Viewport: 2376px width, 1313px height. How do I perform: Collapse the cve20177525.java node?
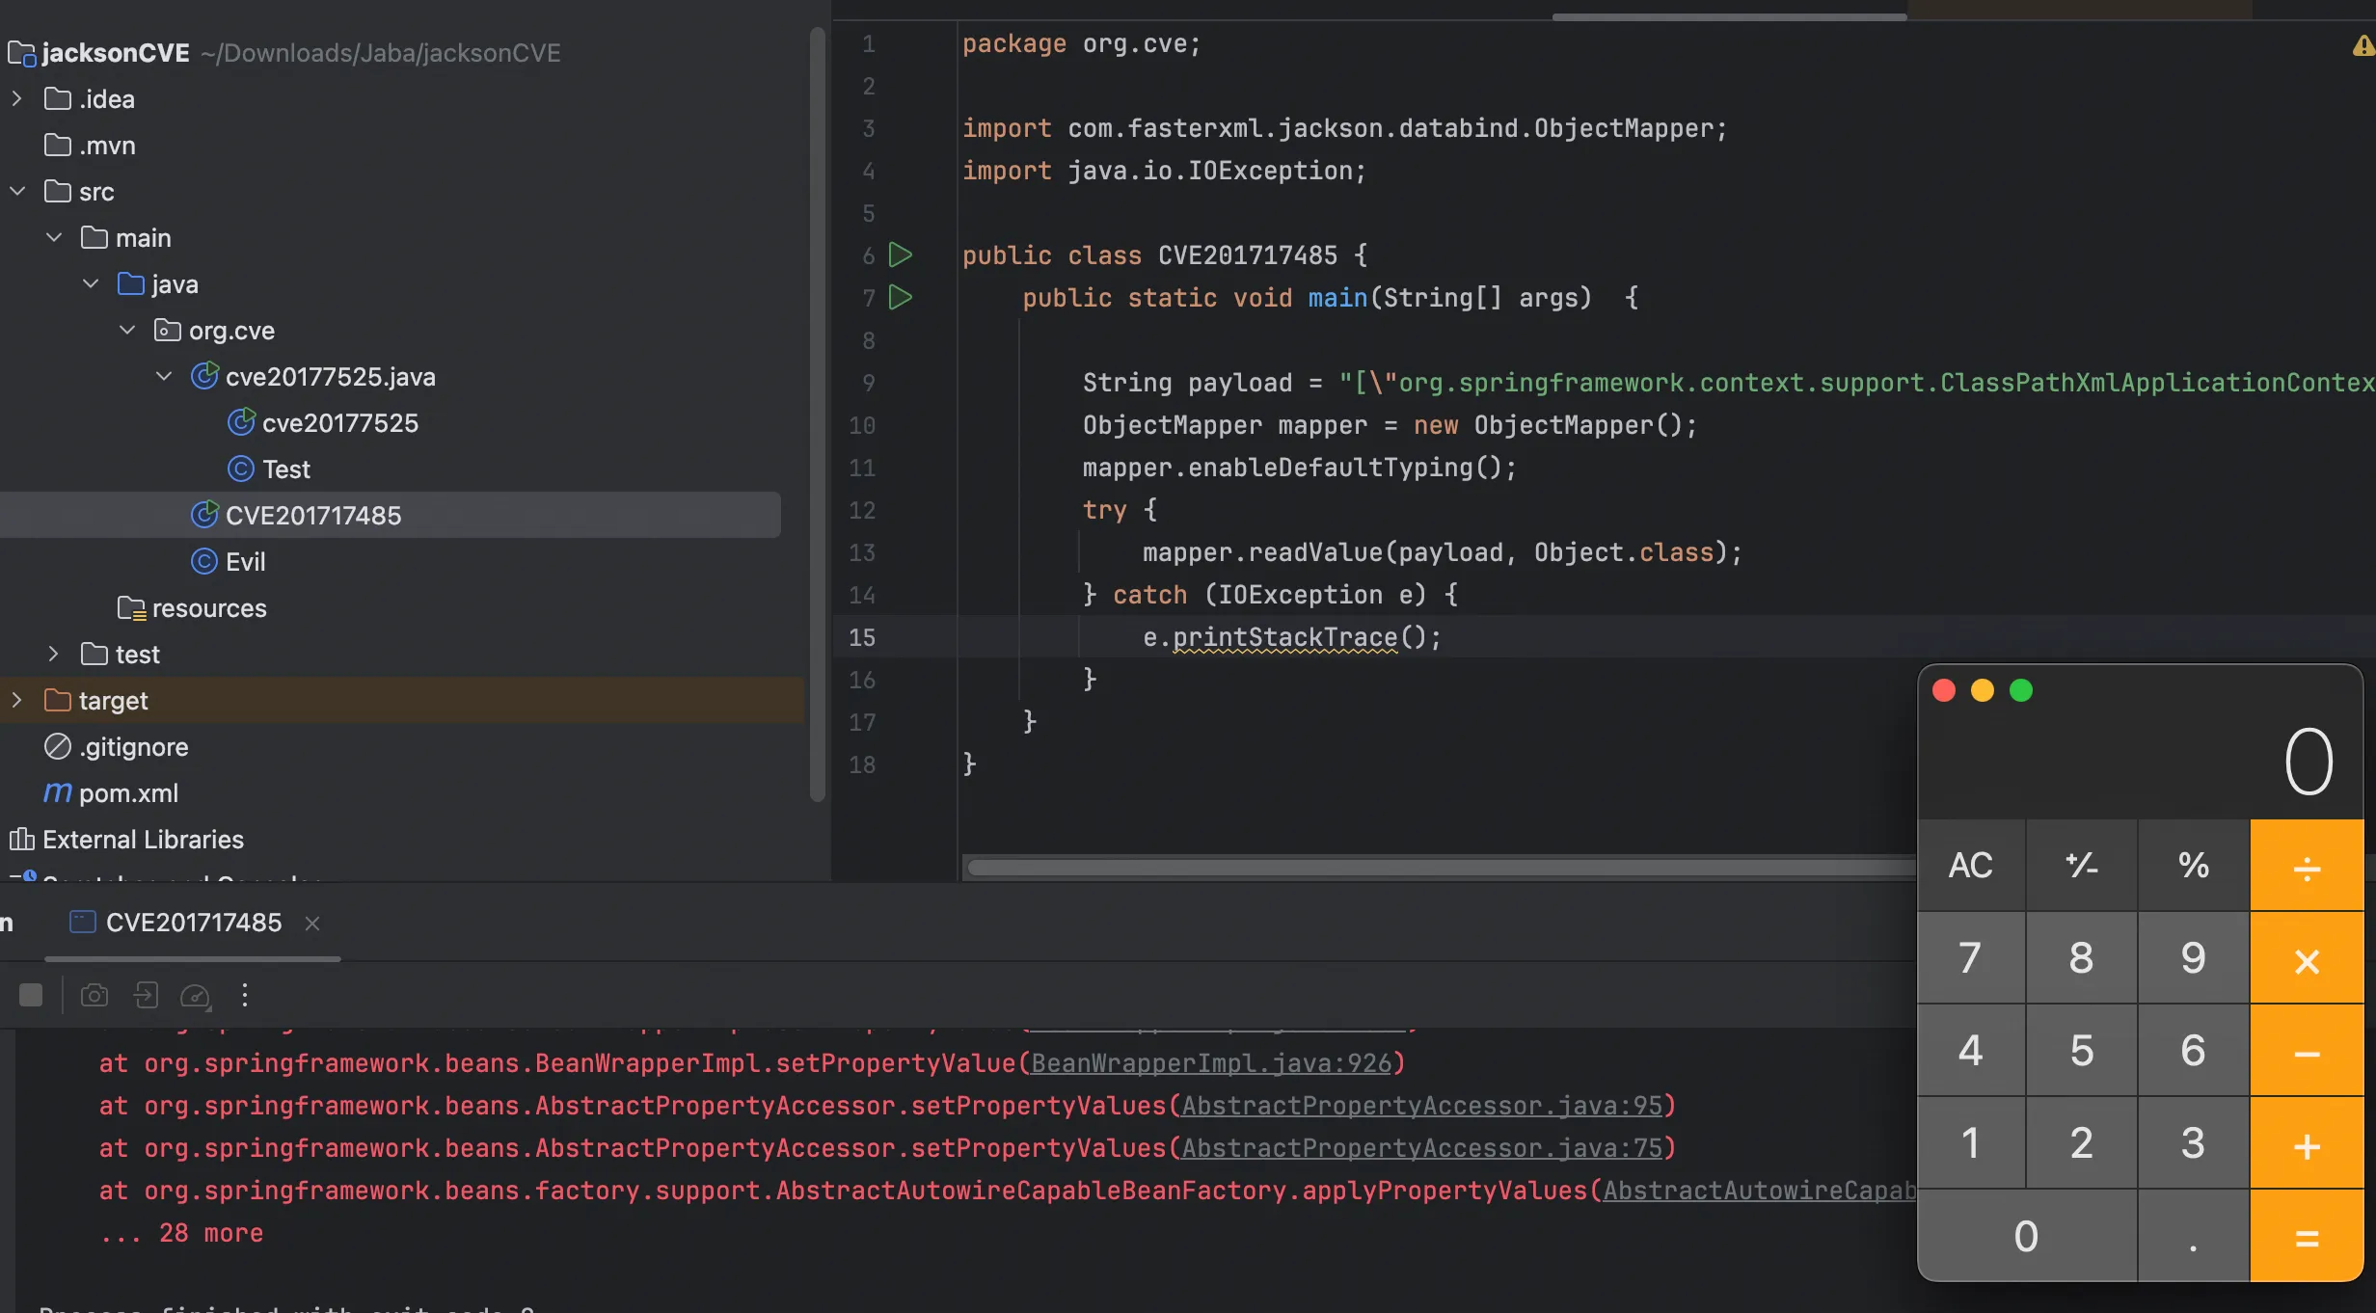click(x=164, y=376)
